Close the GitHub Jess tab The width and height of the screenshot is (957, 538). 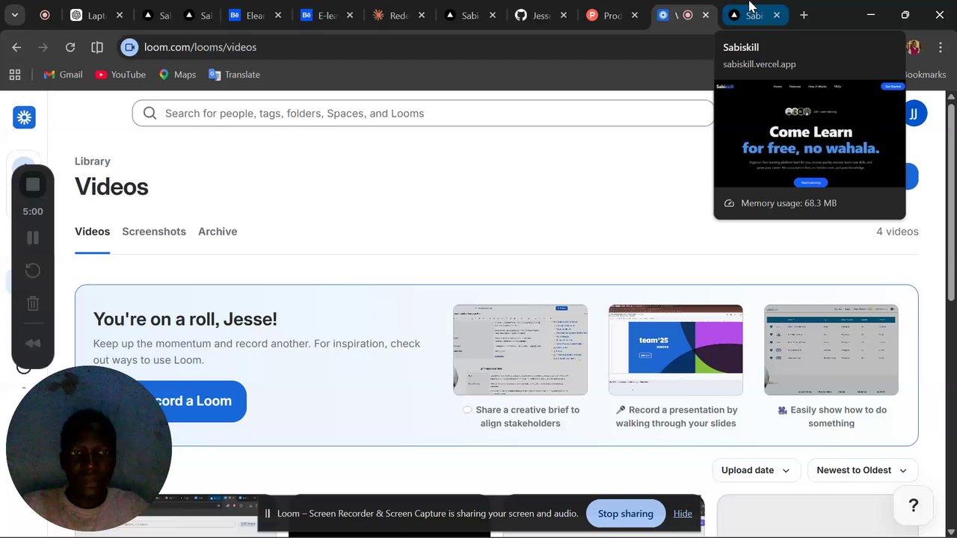coord(563,15)
